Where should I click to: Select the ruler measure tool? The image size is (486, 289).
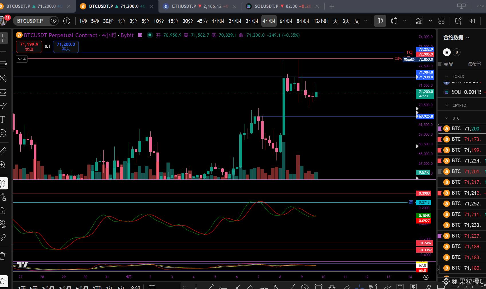coord(3,151)
